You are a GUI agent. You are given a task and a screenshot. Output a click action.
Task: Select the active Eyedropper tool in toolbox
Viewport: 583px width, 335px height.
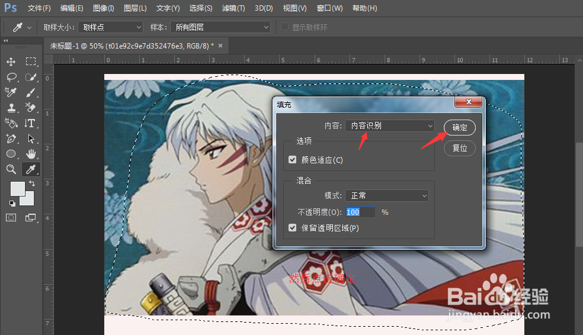pyautogui.click(x=31, y=169)
